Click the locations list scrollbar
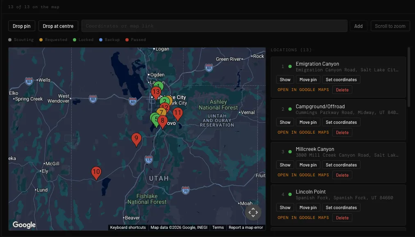Image resolution: width=415 pixels, height=237 pixels. pos(408,77)
